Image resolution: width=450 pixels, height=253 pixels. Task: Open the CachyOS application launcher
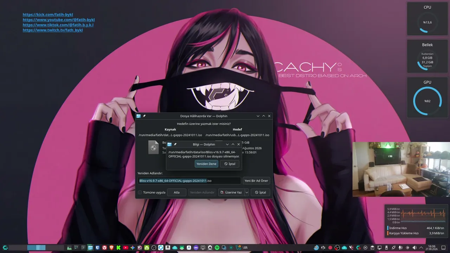[x=5, y=248]
